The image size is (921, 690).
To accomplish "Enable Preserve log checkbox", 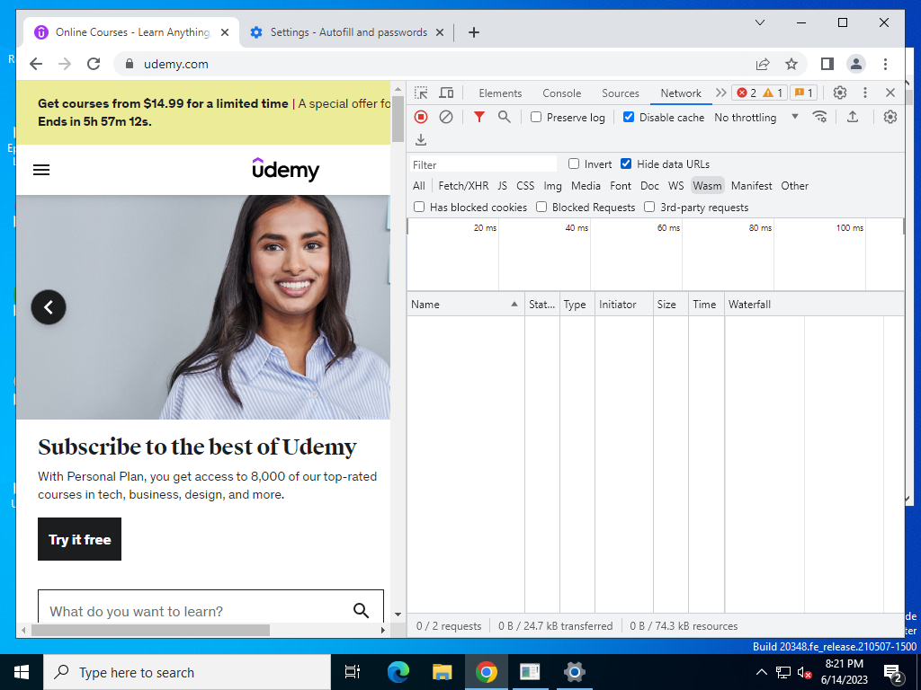I will (x=536, y=117).
